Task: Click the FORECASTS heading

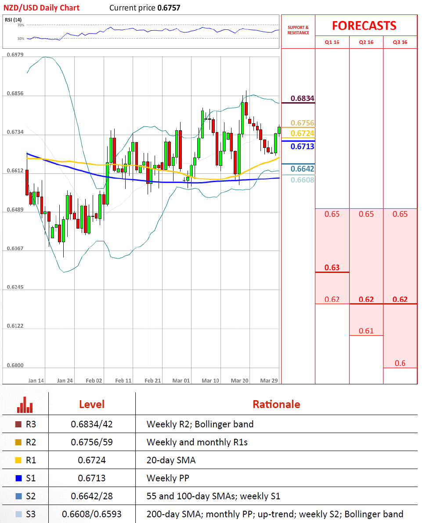Action: pos(364,26)
